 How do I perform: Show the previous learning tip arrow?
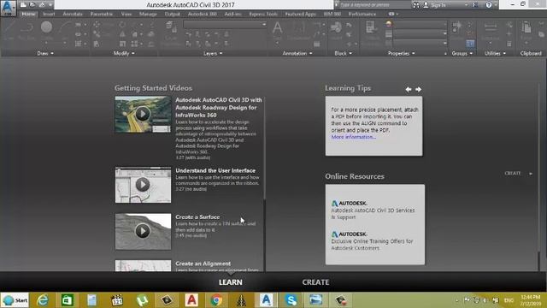tap(409, 89)
